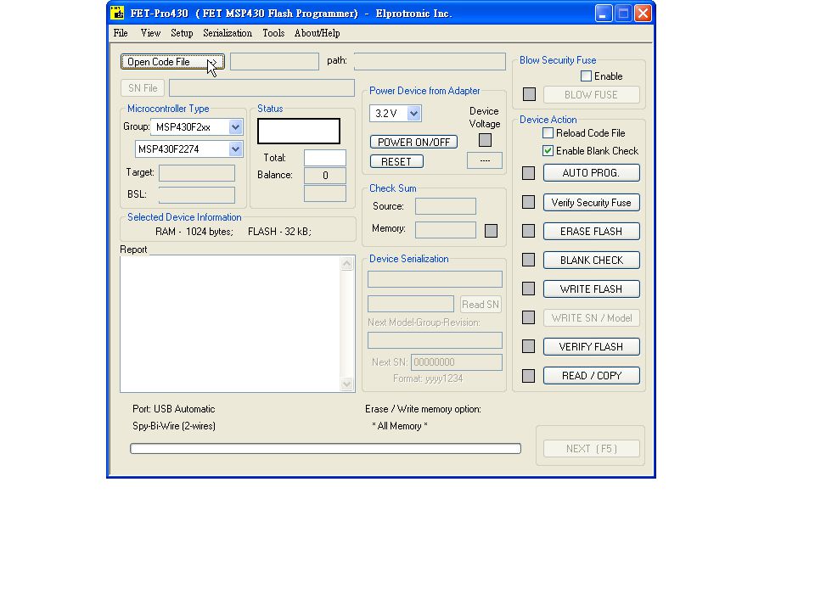This screenshot has width=815, height=611.
Task: Click the READ / COPY button
Action: pyautogui.click(x=592, y=376)
